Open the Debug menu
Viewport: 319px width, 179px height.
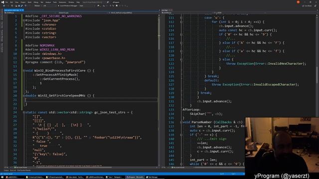pos(36,2)
